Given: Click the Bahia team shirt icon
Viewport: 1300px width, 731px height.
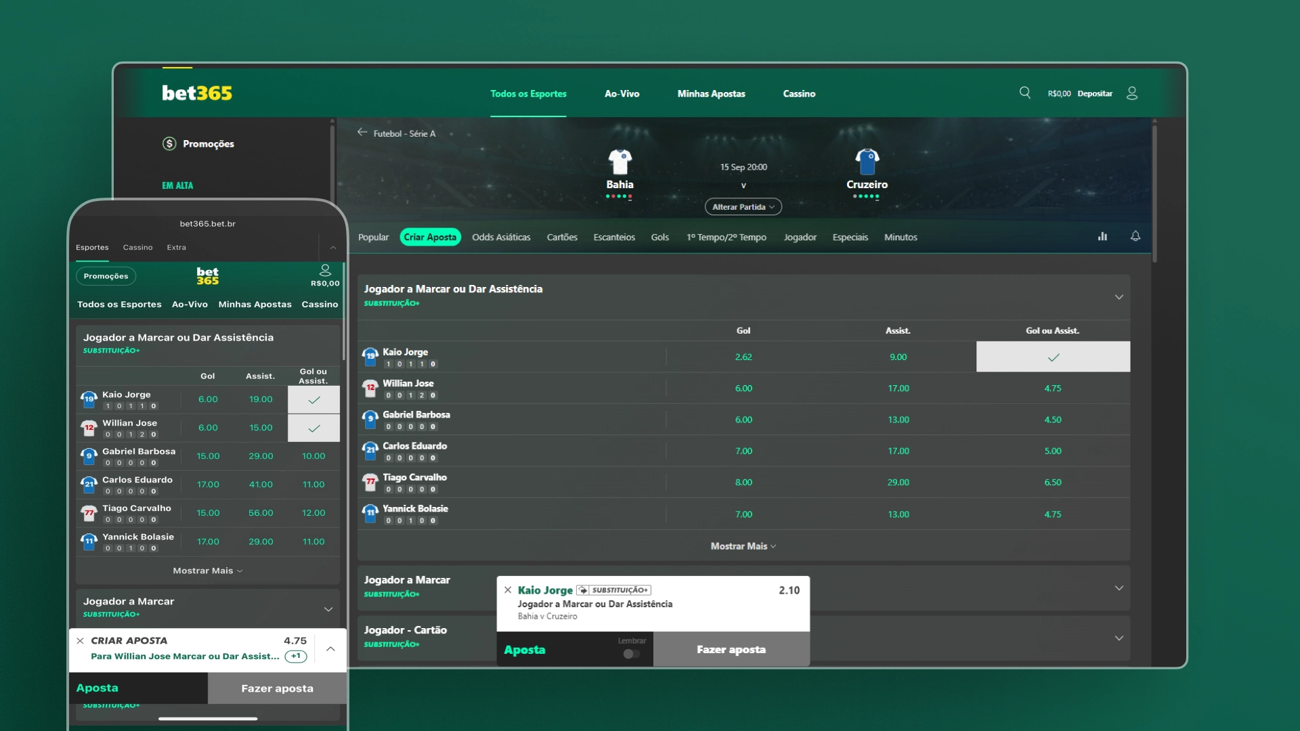Looking at the screenshot, I should coord(620,162).
